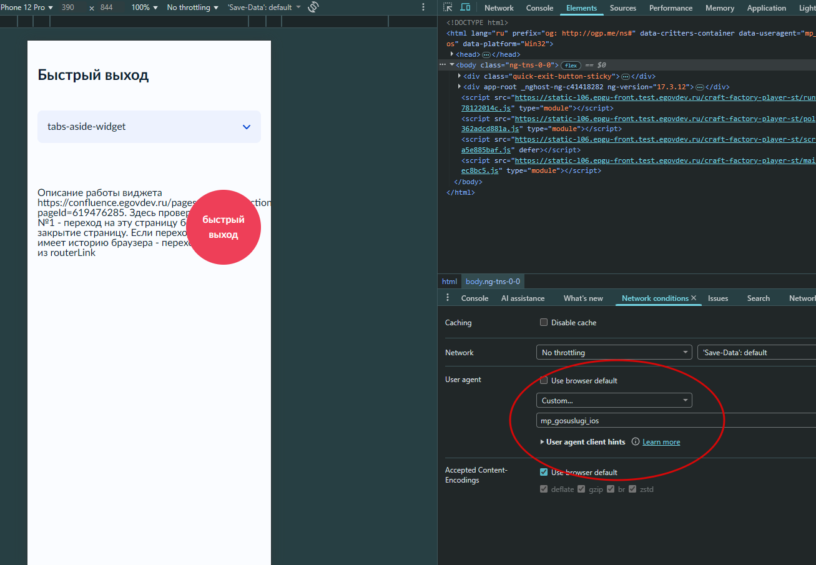
Task: Toggle the device toolbar icon
Action: click(x=465, y=7)
